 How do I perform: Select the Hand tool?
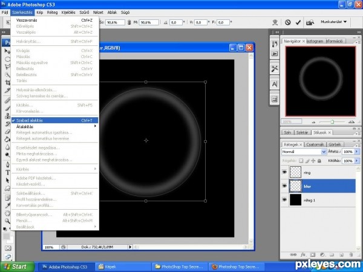7,213
